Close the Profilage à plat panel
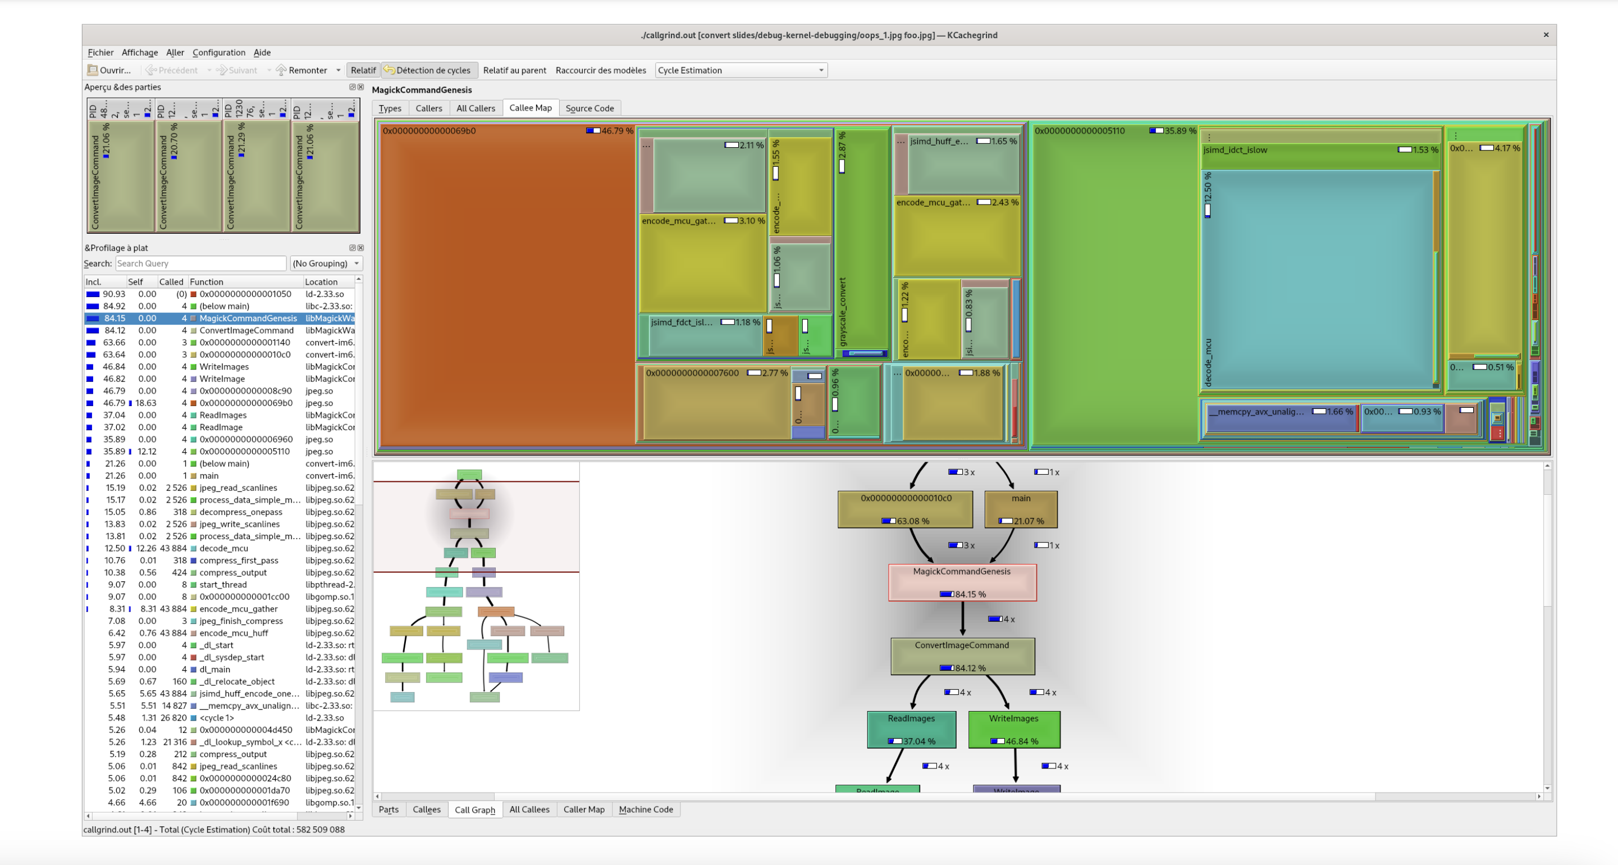 pyautogui.click(x=360, y=248)
